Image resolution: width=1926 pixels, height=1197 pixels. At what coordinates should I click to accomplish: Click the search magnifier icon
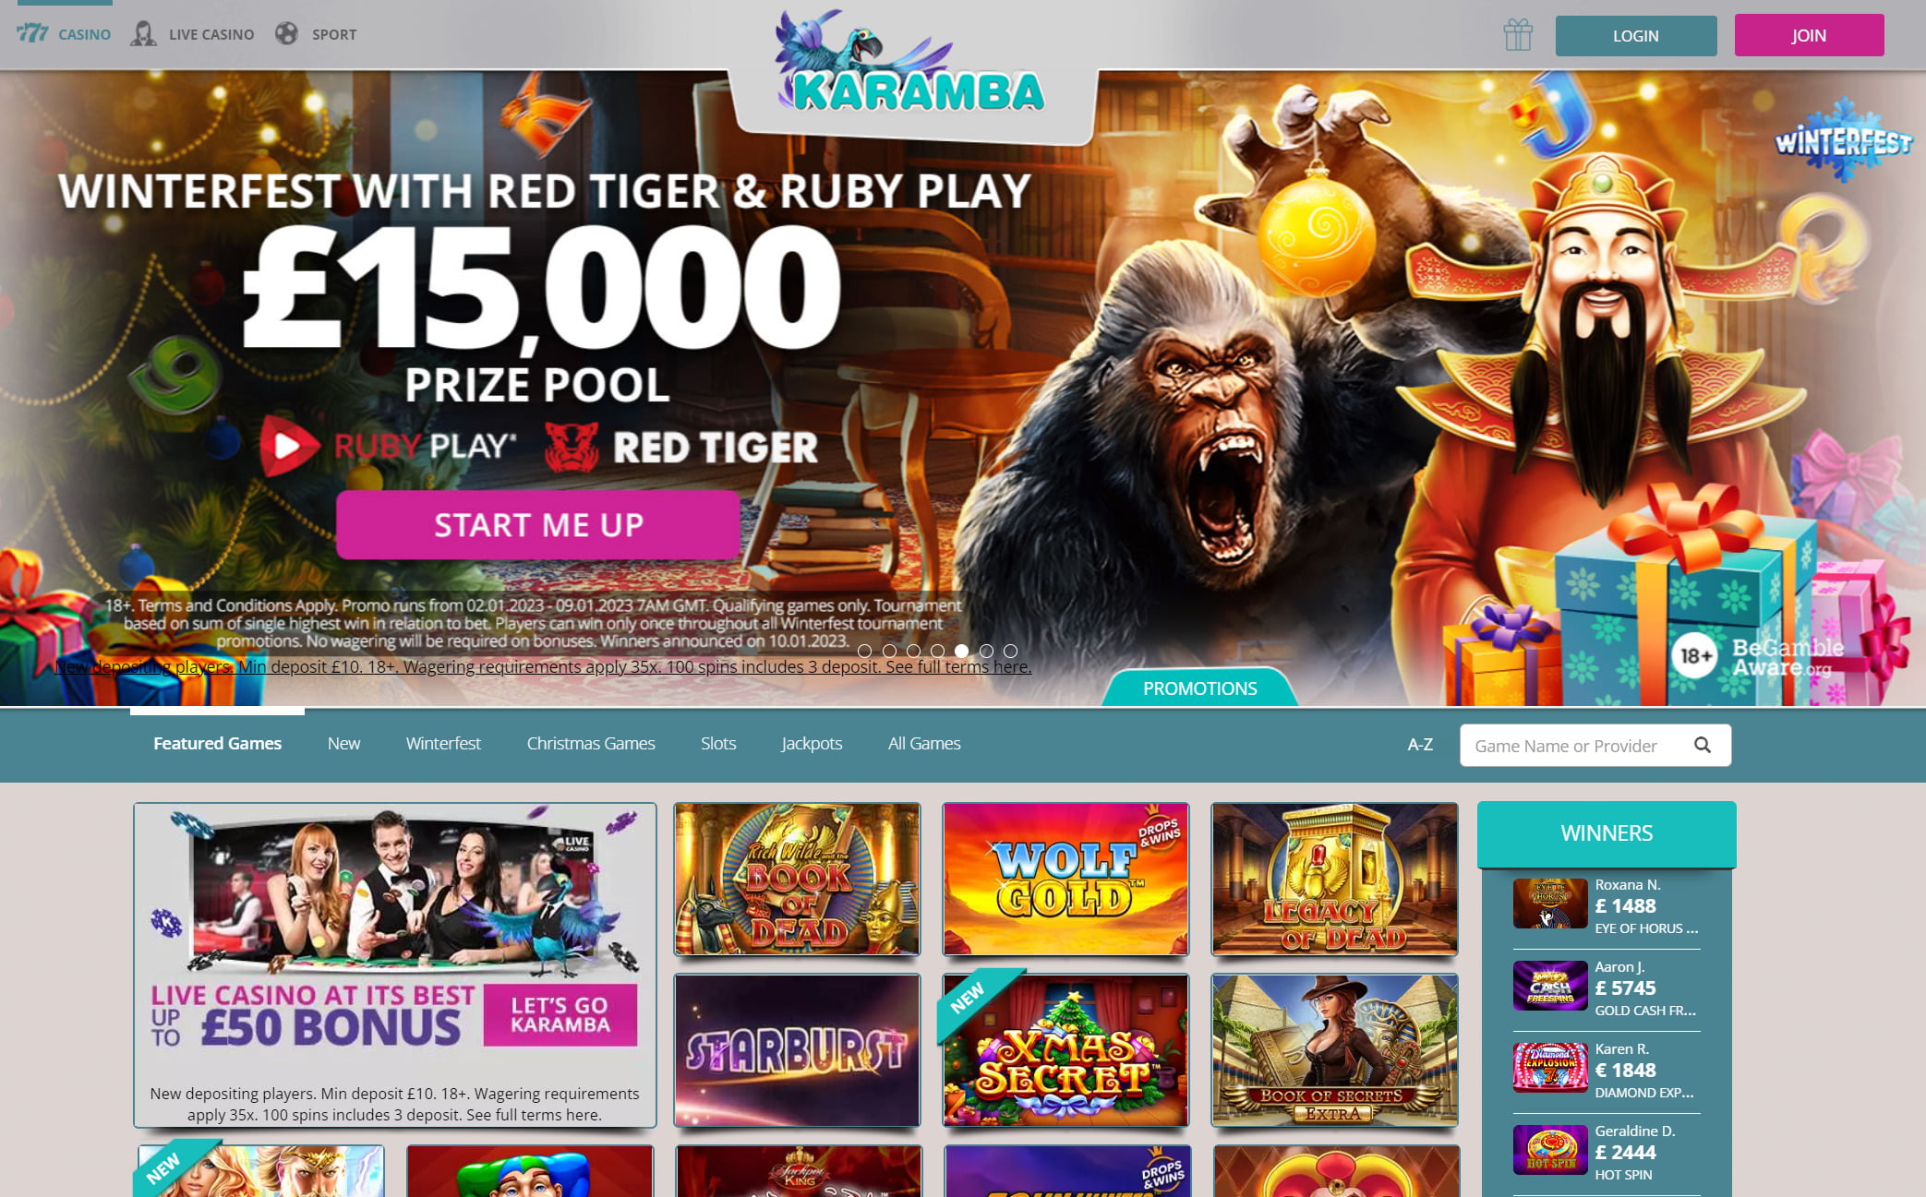(1703, 745)
